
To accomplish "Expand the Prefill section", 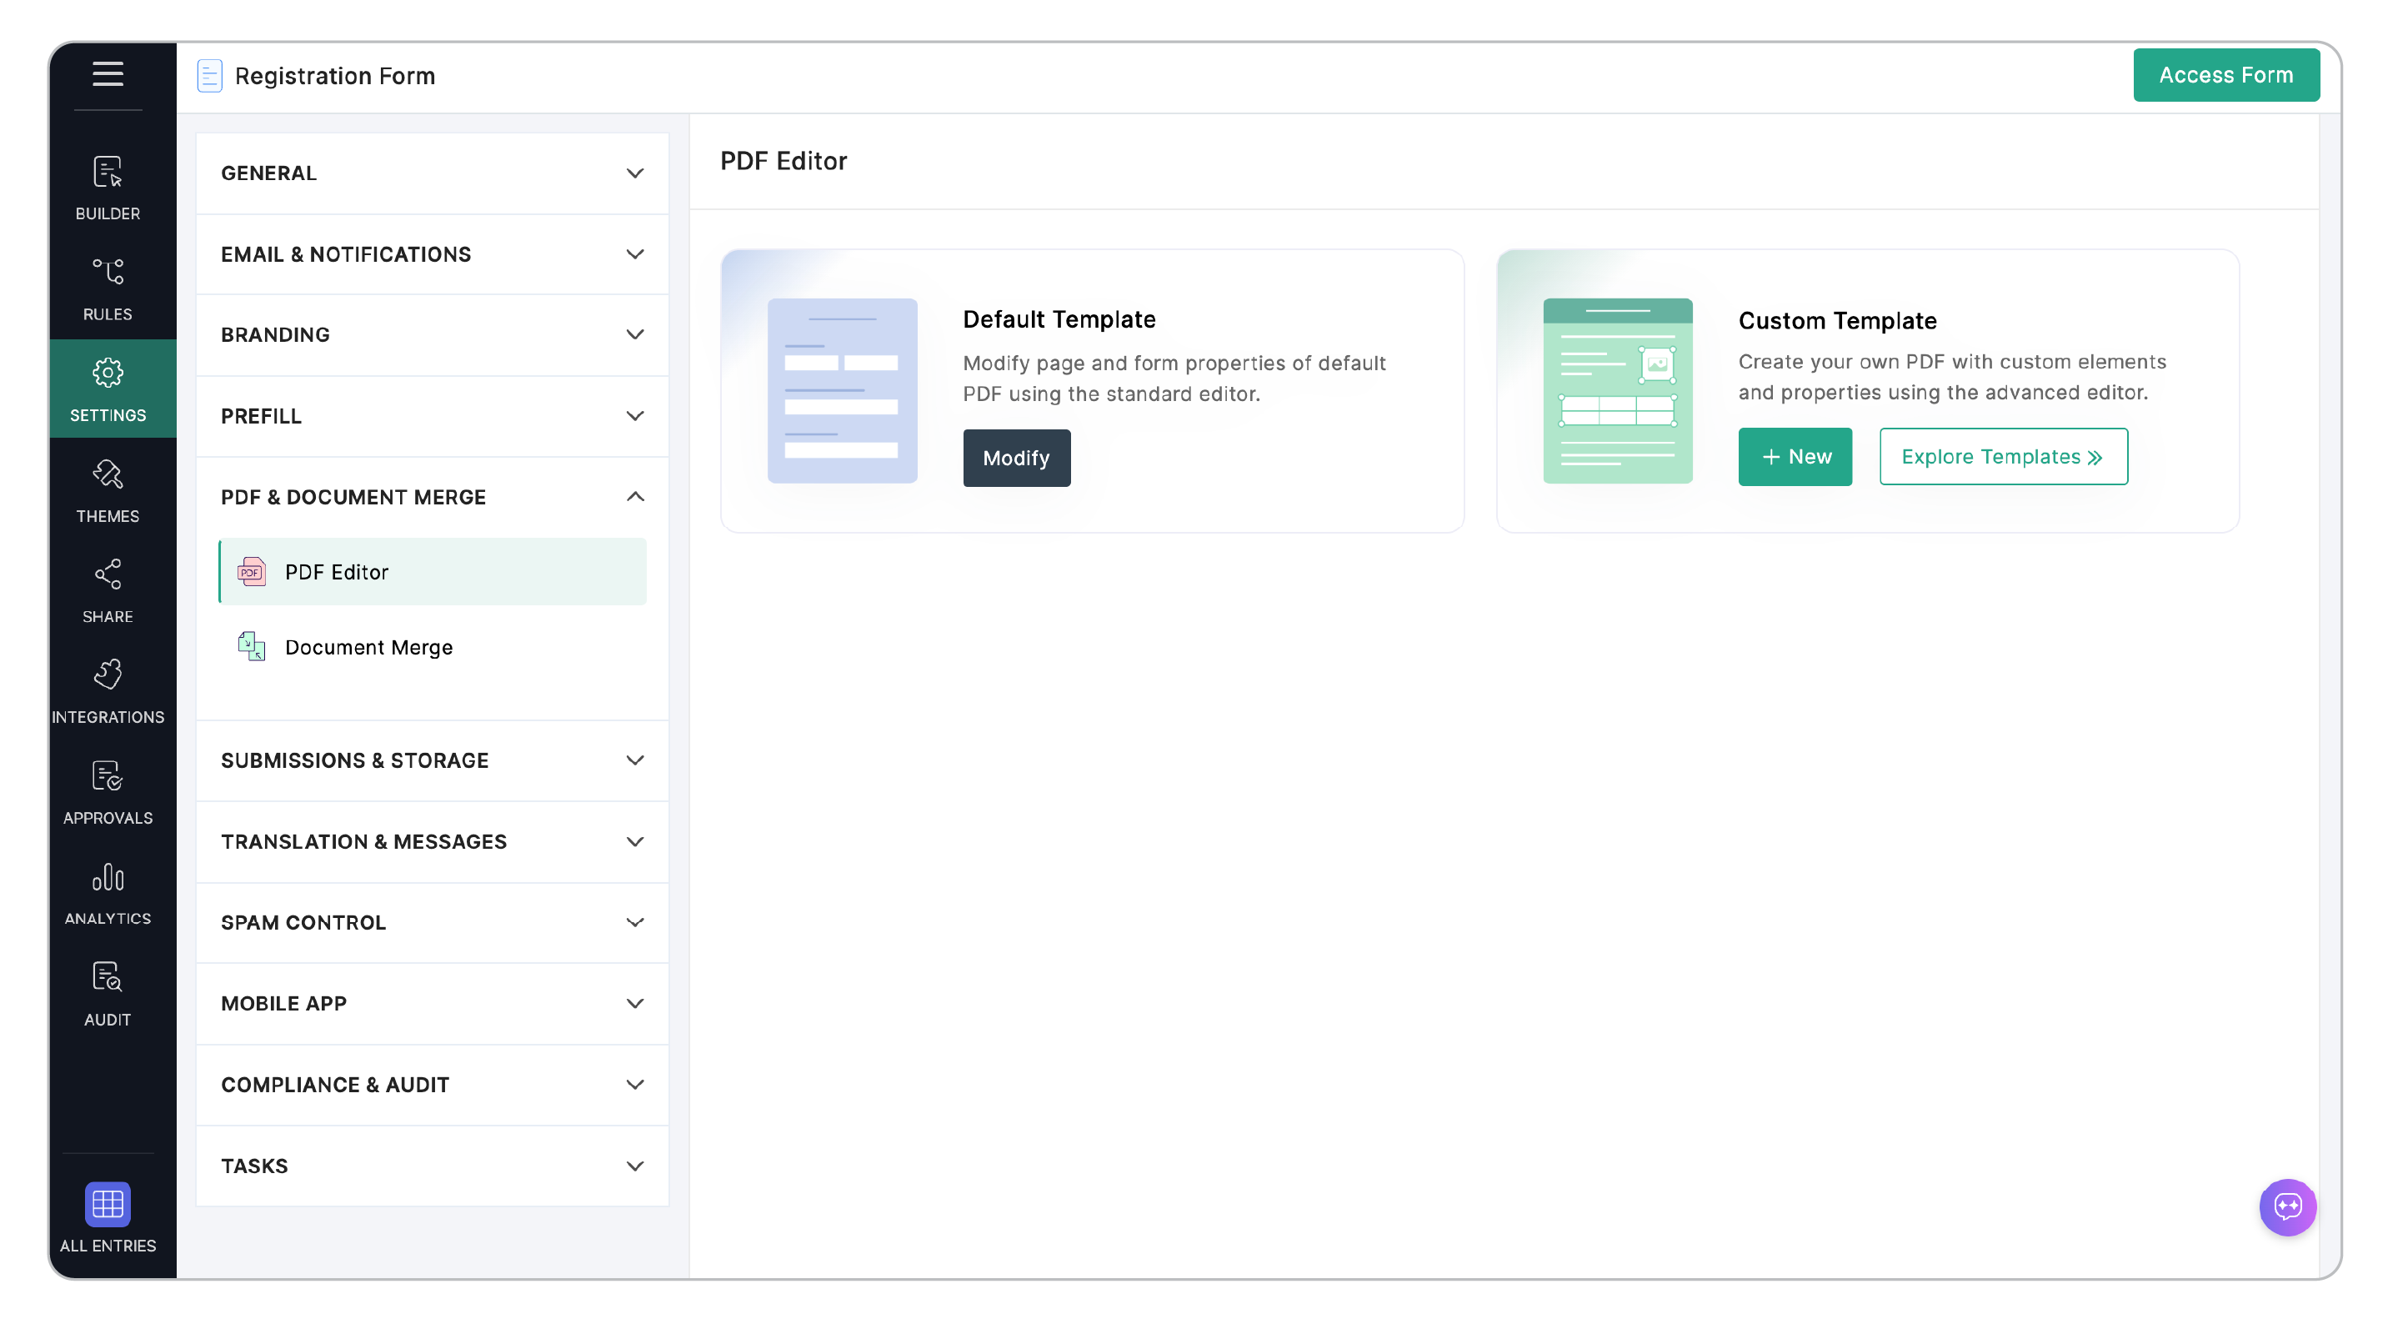I will tap(433, 416).
